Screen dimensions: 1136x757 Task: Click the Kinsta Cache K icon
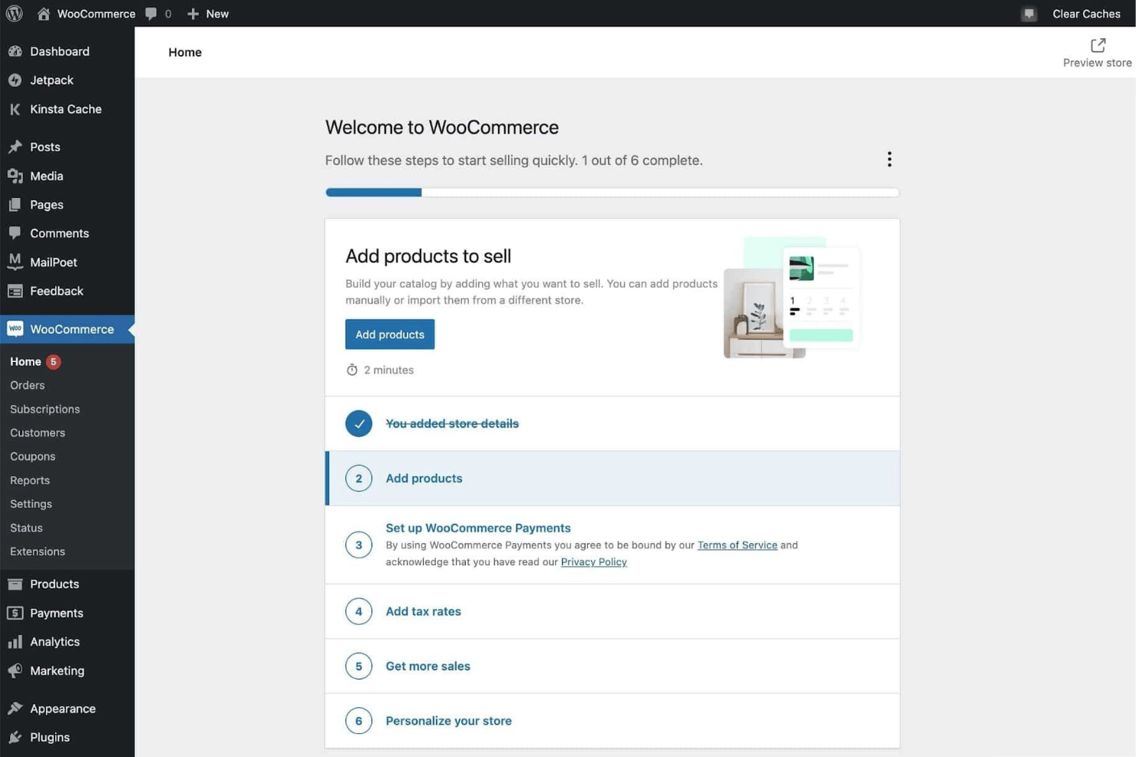click(15, 109)
